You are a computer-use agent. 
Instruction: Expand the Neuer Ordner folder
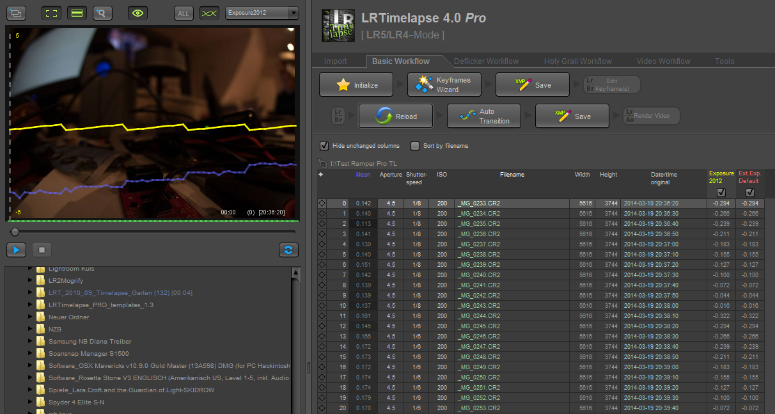pyautogui.click(x=29, y=317)
